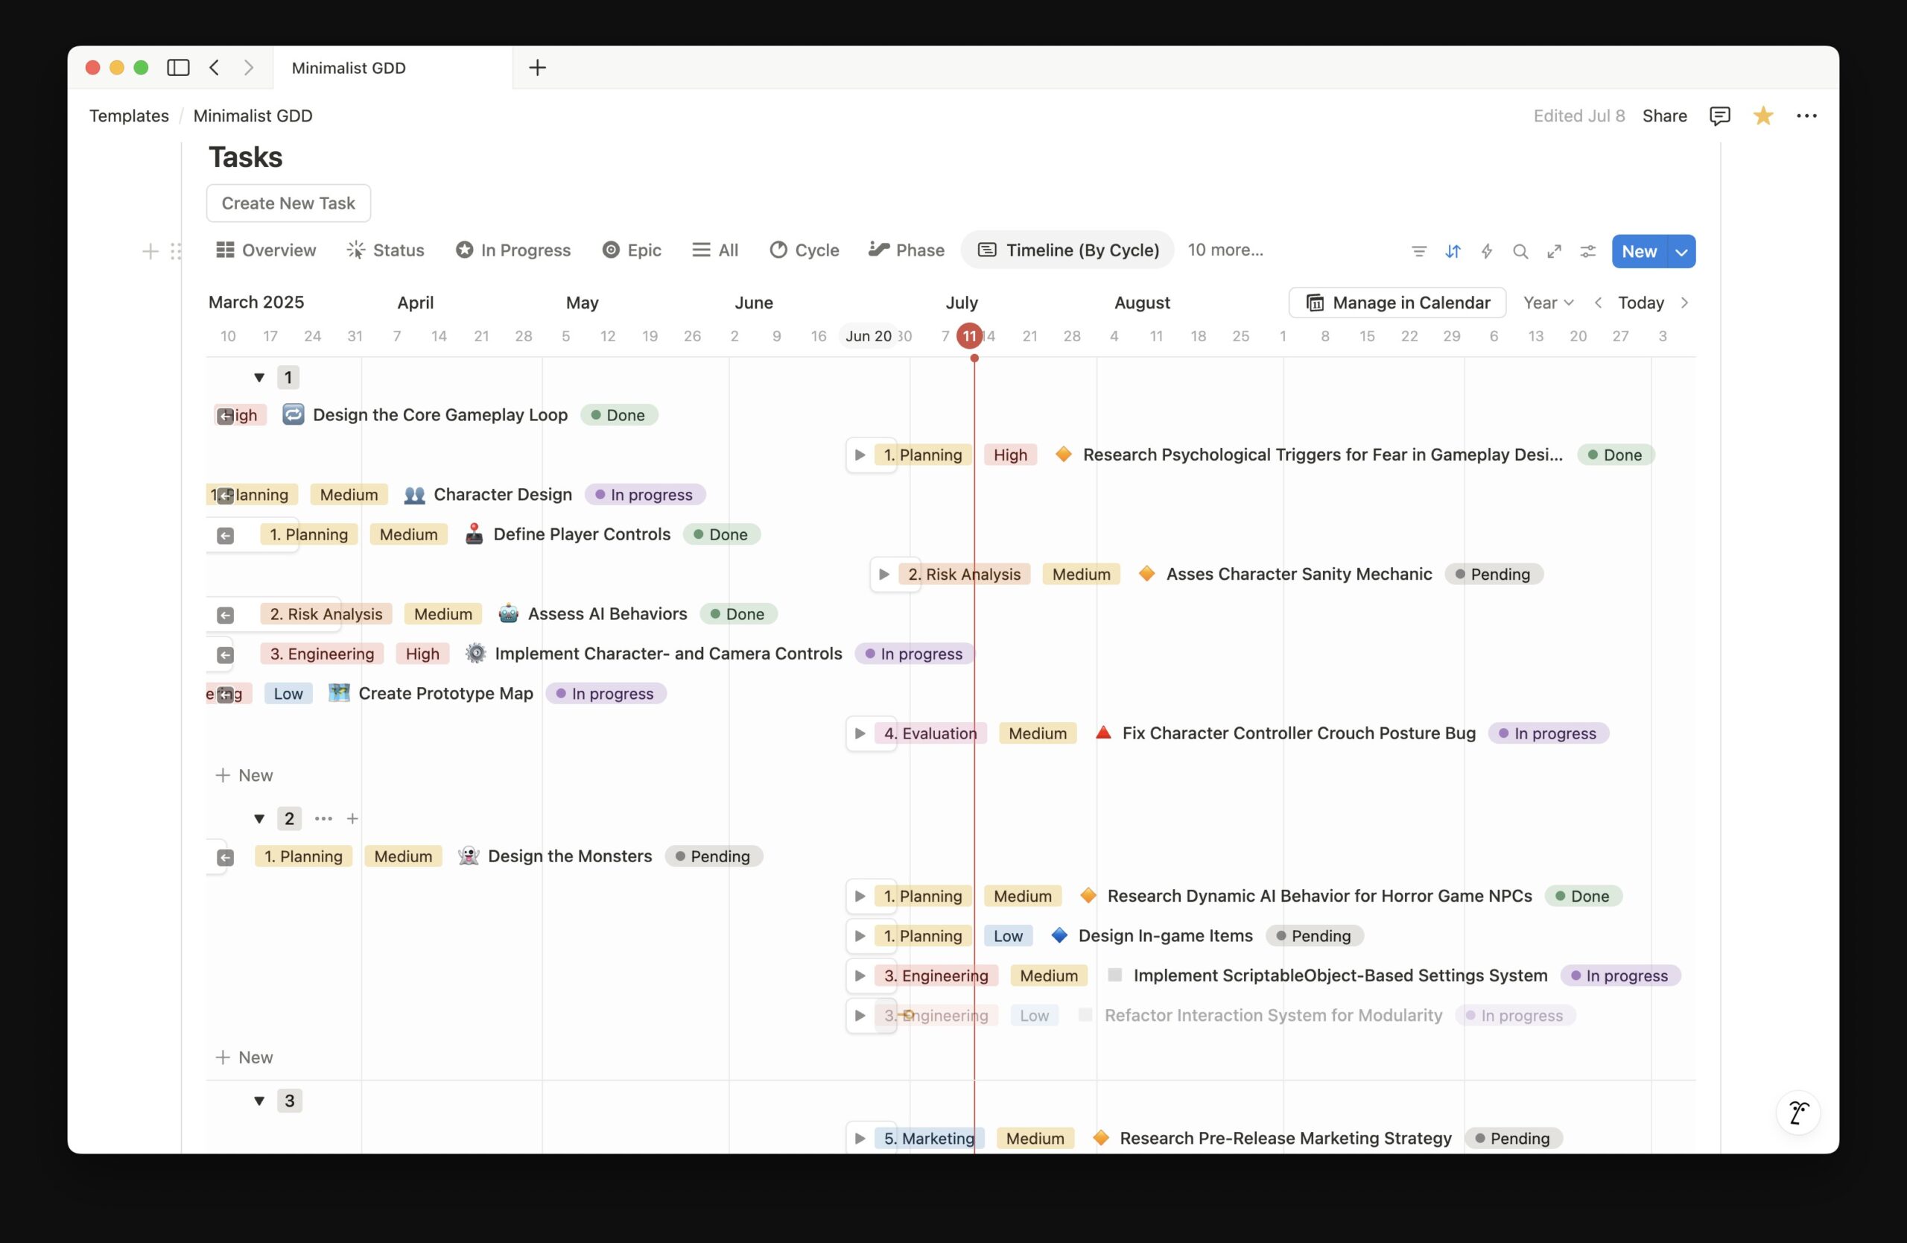The width and height of the screenshot is (1907, 1243).
Task: Show next timeline period arrow
Action: 1684,302
